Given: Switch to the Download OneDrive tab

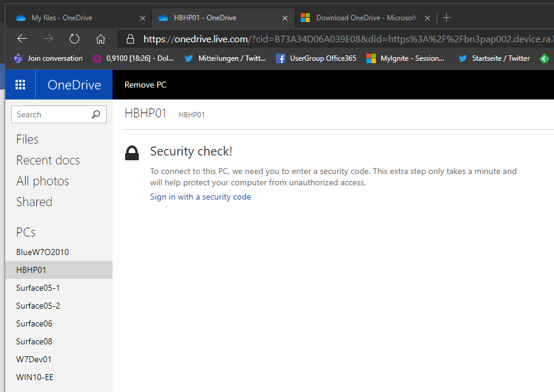Looking at the screenshot, I should point(366,18).
